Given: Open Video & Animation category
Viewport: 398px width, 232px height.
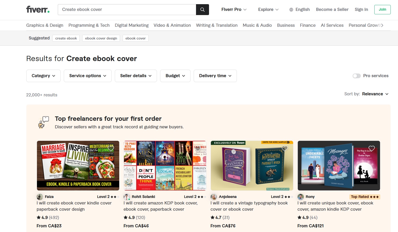Looking at the screenshot, I should coord(172,25).
